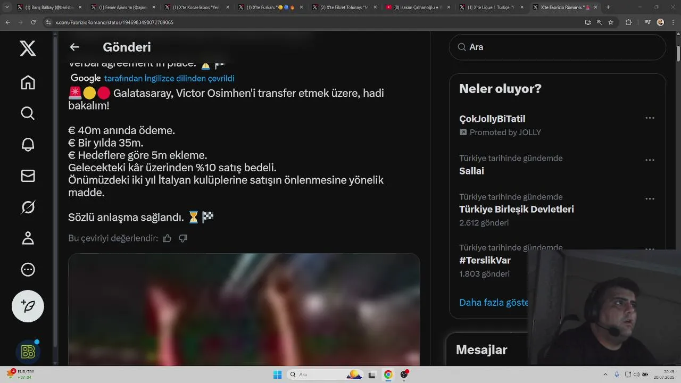Click the Chrome address bar URL

tap(114, 22)
